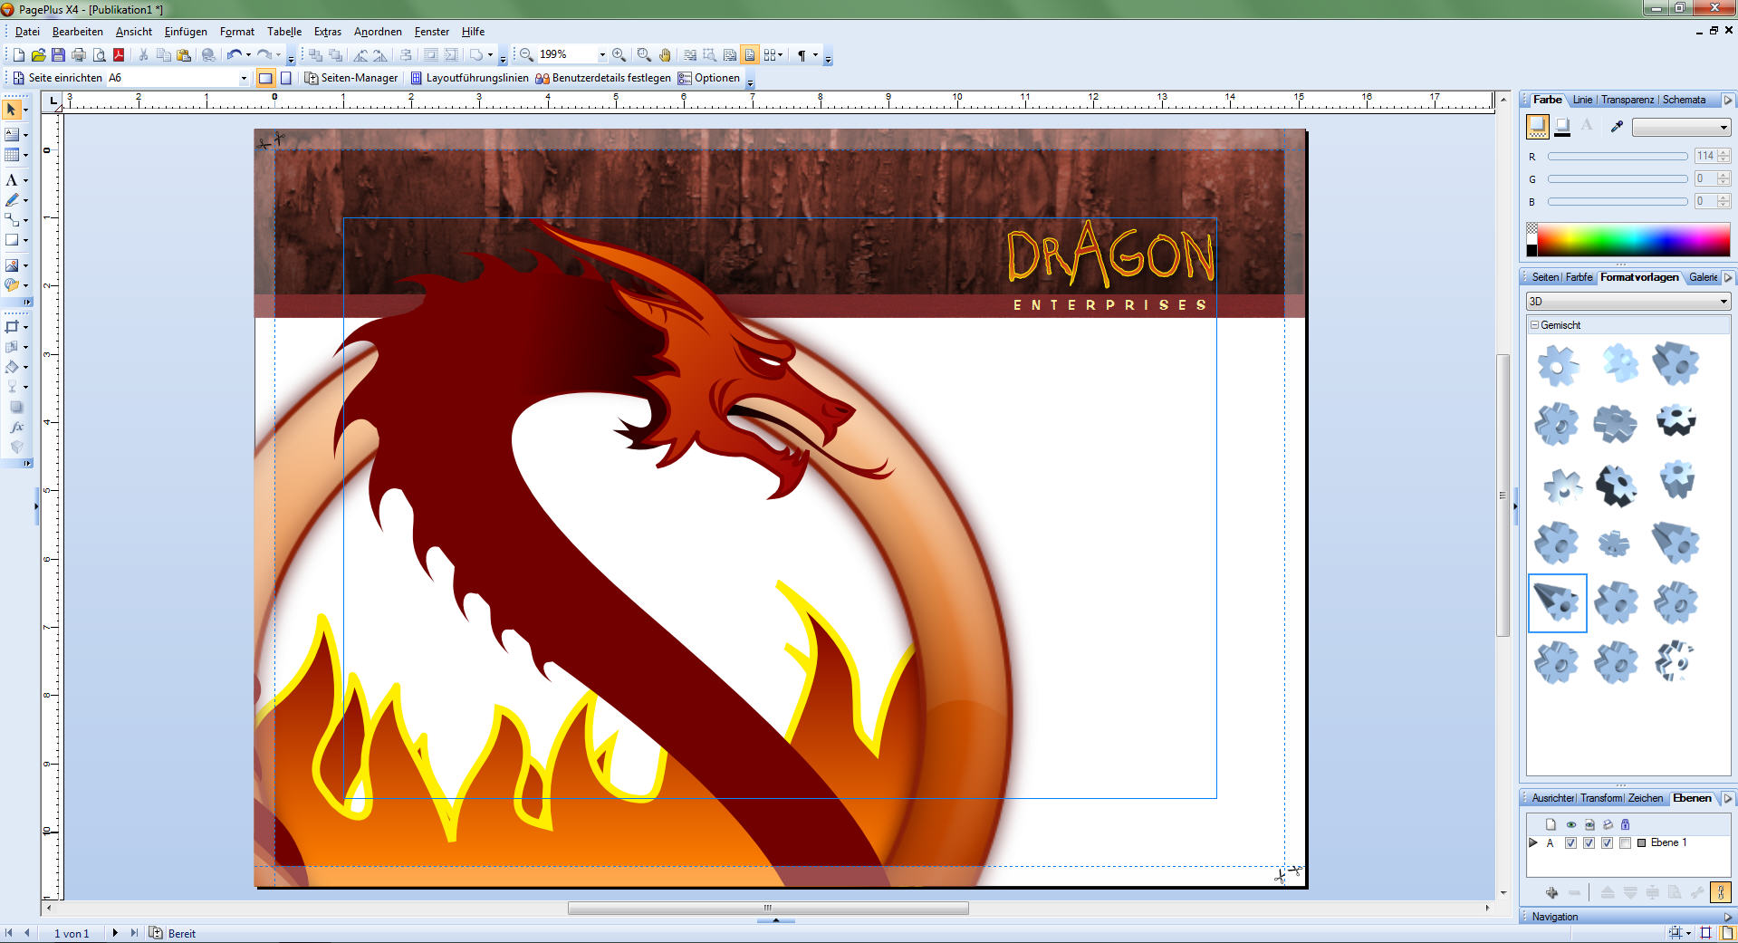Select the crop tool
This screenshot has width=1738, height=943.
(11, 326)
